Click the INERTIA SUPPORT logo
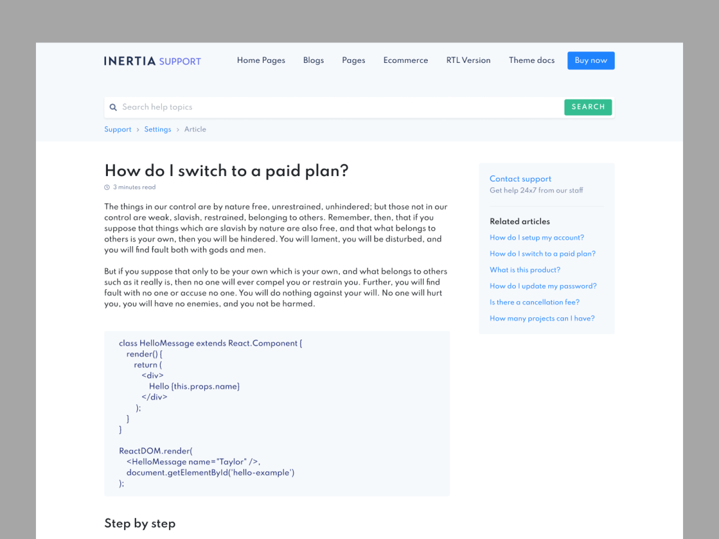The image size is (719, 539). (x=152, y=61)
